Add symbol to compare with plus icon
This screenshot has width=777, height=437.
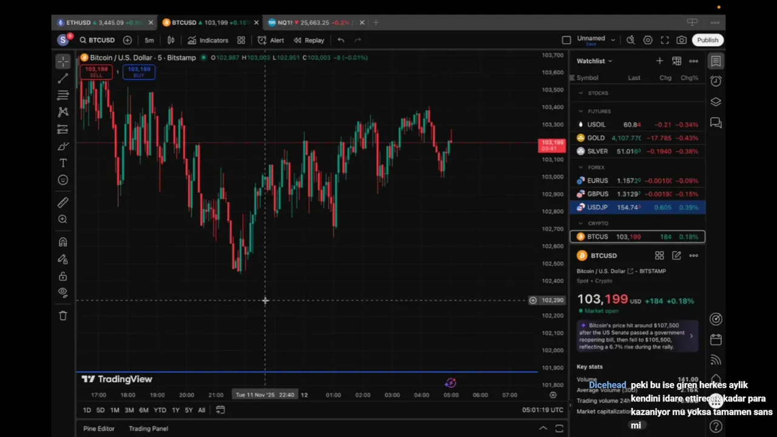coord(127,40)
